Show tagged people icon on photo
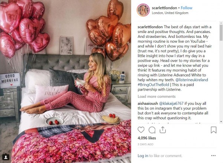 [x=6, y=157]
